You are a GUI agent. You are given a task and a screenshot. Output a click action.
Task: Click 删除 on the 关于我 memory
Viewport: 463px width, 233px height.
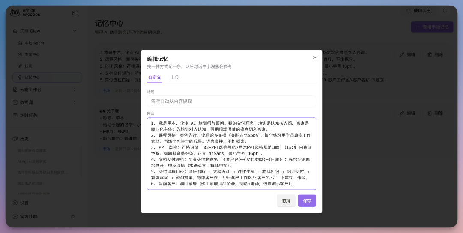click(435, 113)
